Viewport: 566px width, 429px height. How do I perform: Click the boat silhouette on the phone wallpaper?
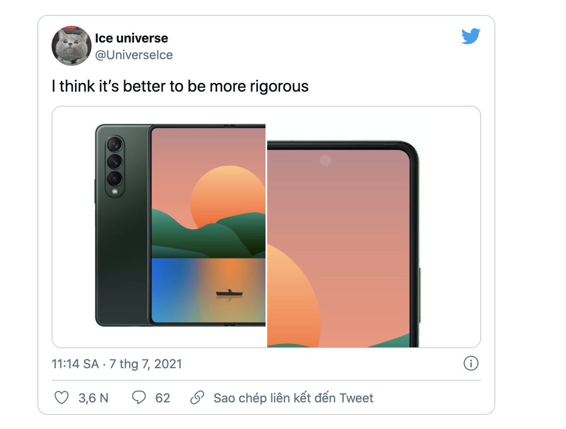pyautogui.click(x=229, y=294)
